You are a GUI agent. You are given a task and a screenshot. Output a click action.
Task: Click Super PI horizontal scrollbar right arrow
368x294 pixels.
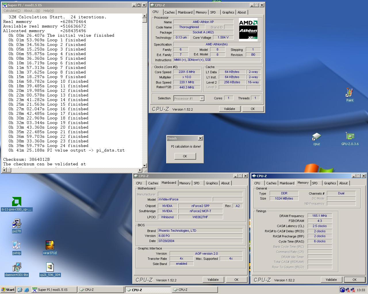point(140,170)
